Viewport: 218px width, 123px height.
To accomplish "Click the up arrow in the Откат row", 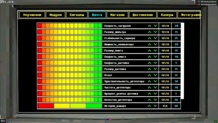I will tap(150, 75).
